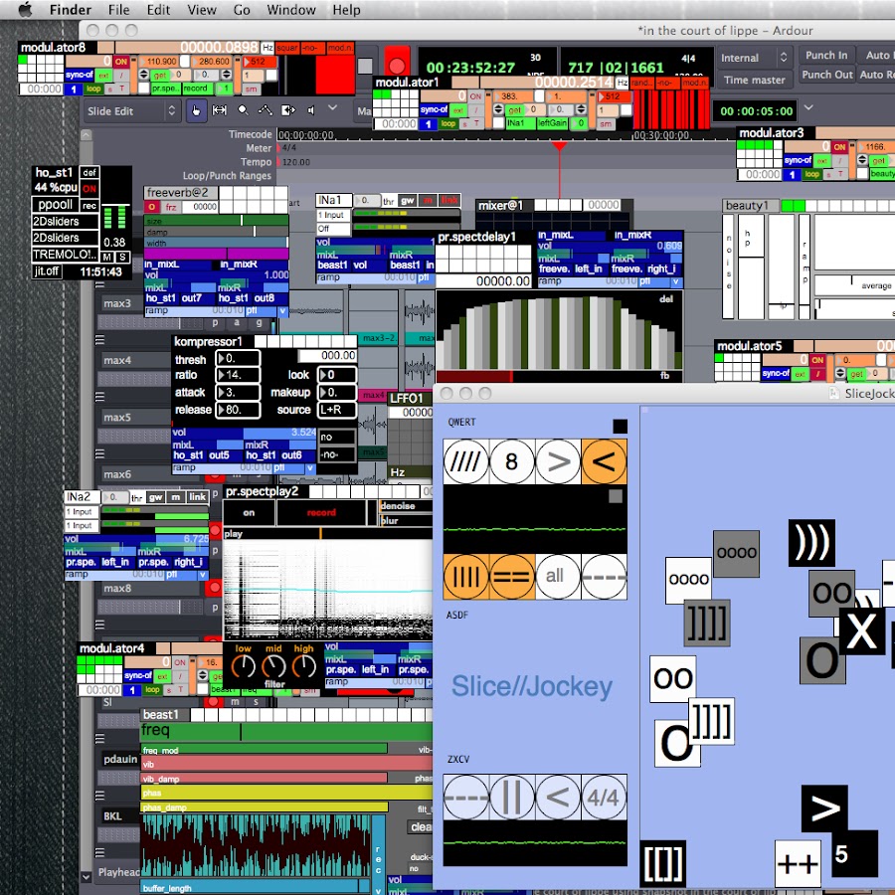Click Ardour's red transport record button
The height and width of the screenshot is (895, 895).
pyautogui.click(x=397, y=64)
